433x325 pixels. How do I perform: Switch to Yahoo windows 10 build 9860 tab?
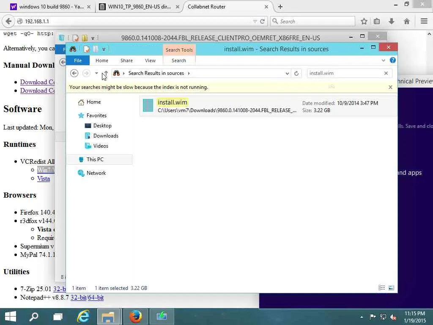[x=50, y=7]
